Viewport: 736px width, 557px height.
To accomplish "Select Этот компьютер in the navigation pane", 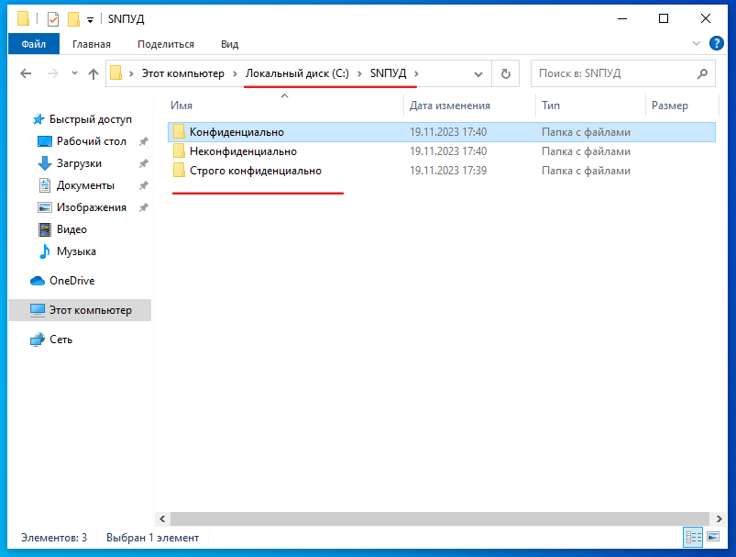I will coord(80,310).
